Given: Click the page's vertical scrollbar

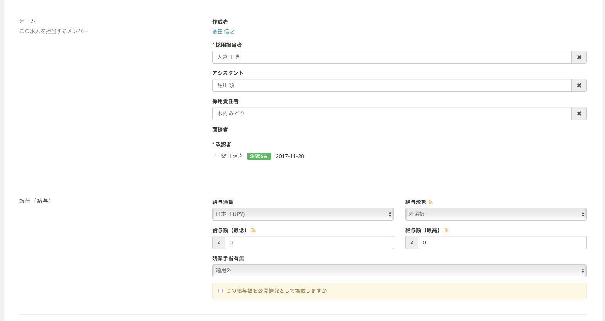Looking at the screenshot, I should click(x=603, y=160).
